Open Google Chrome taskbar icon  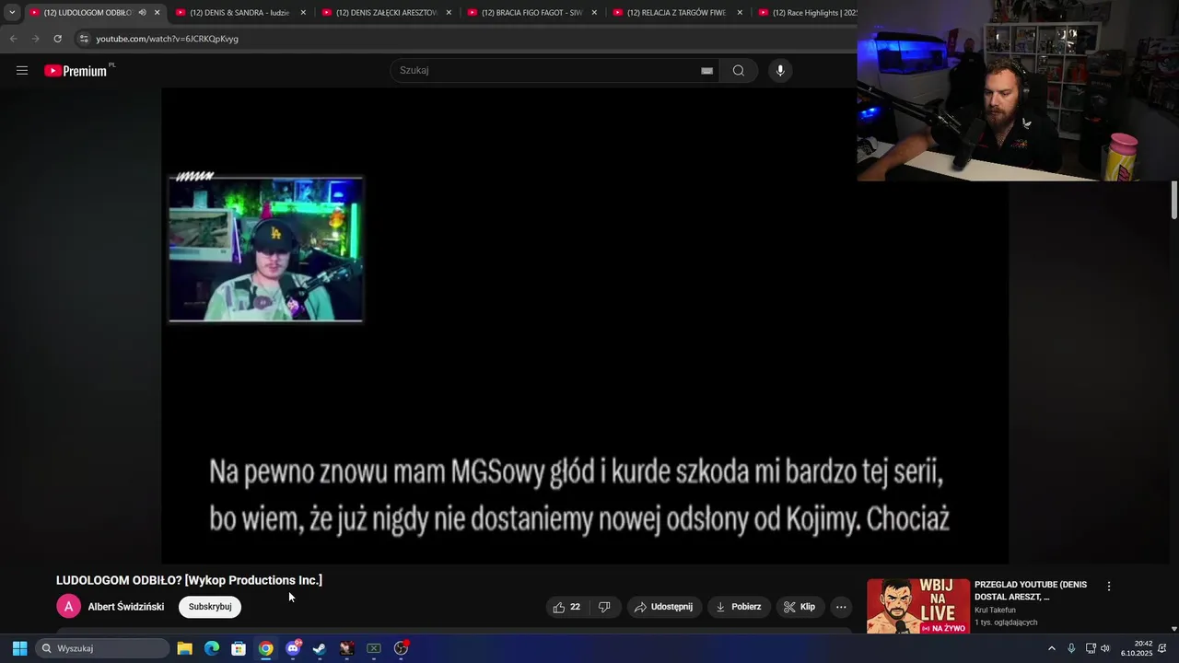[265, 648]
